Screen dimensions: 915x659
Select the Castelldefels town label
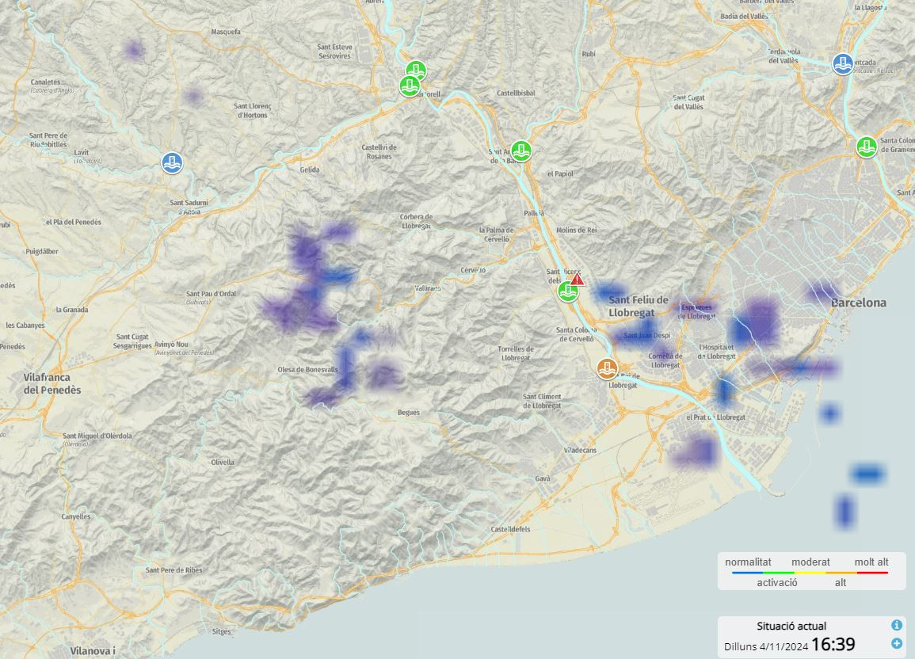click(x=511, y=530)
